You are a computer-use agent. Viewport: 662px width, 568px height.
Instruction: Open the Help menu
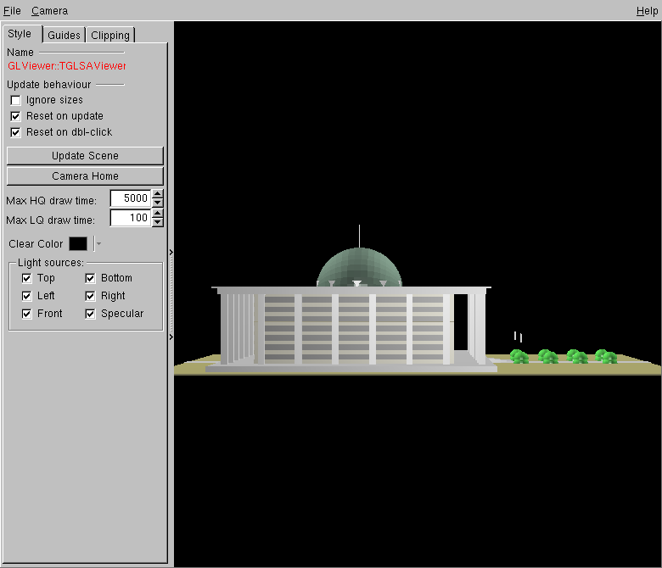pos(646,11)
